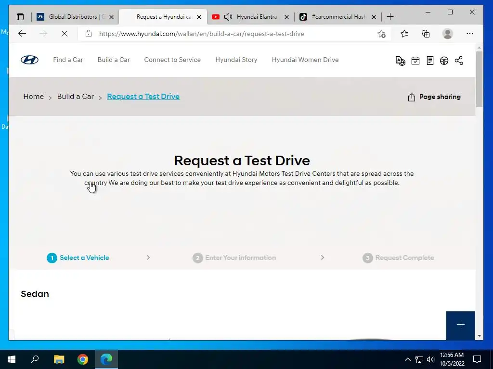Image resolution: width=493 pixels, height=369 pixels.
Task: Add this page to favorites
Action: click(x=381, y=34)
